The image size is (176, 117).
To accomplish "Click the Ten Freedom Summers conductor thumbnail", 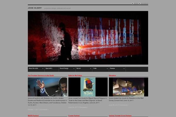I will click(x=48, y=87).
